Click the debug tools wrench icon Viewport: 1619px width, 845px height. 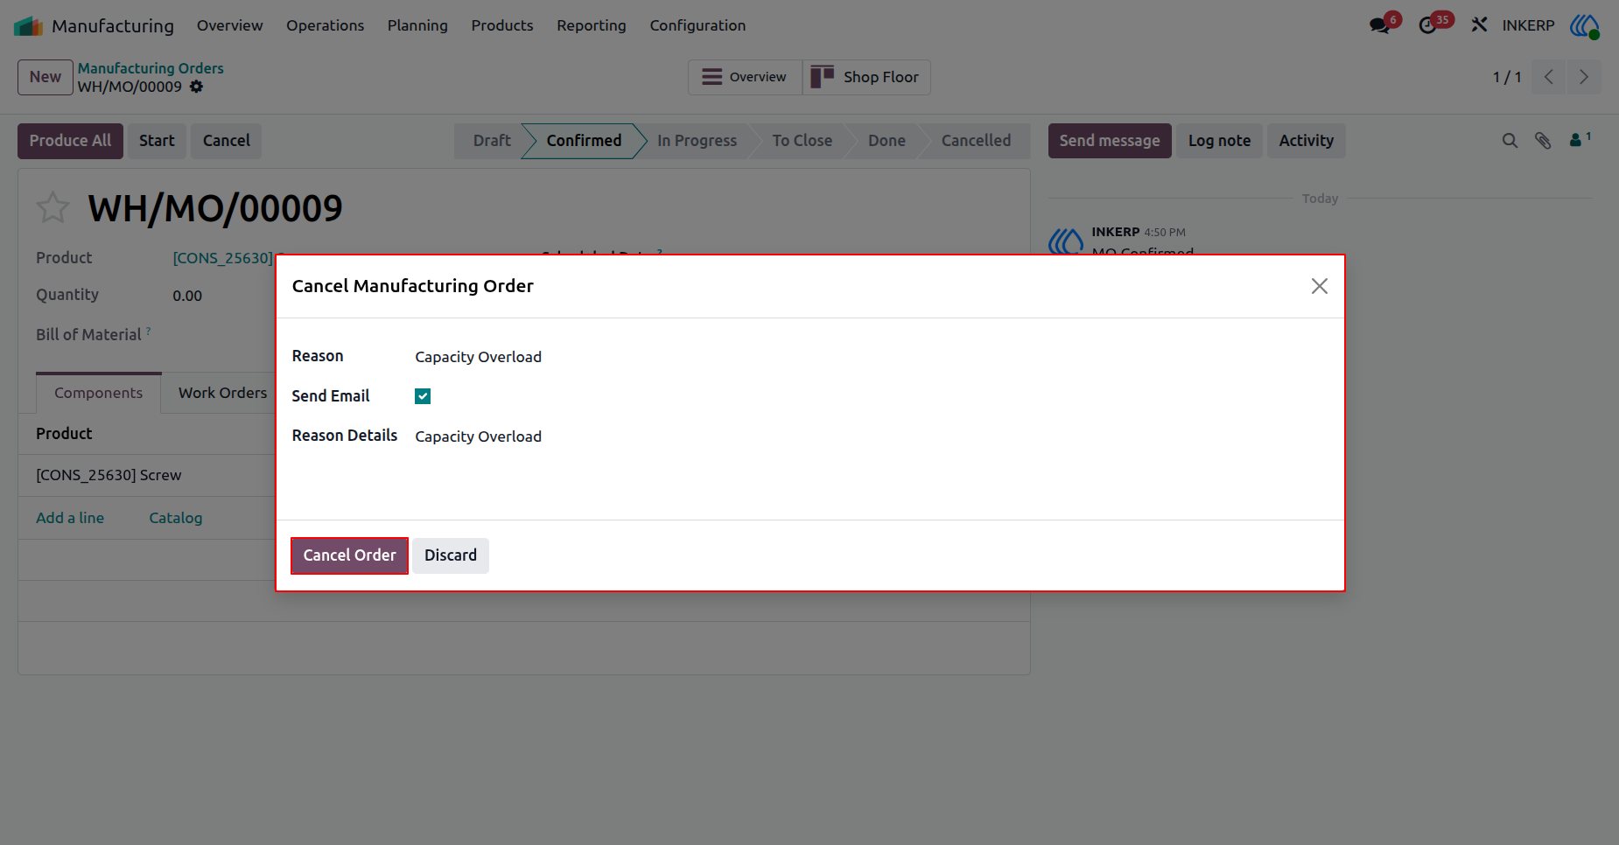click(x=1479, y=25)
